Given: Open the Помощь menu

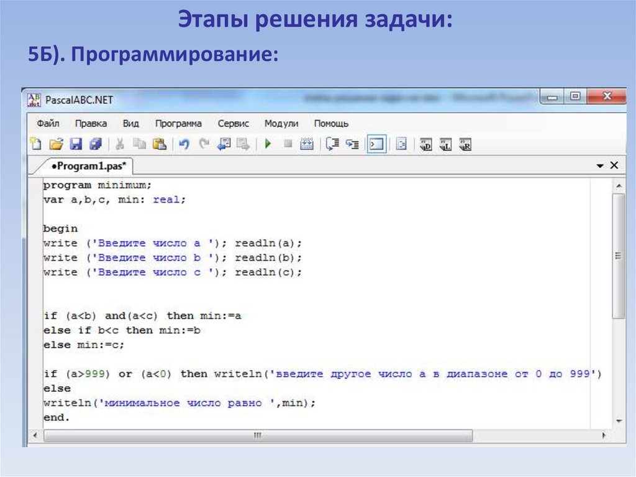Looking at the screenshot, I should pos(331,124).
